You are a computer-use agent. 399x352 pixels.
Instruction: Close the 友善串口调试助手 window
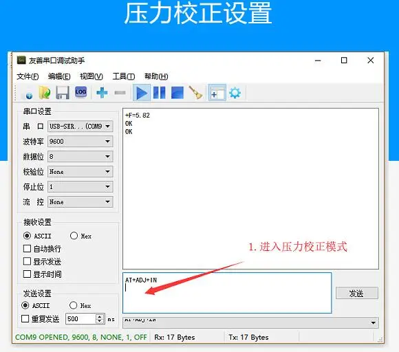tap(371, 60)
